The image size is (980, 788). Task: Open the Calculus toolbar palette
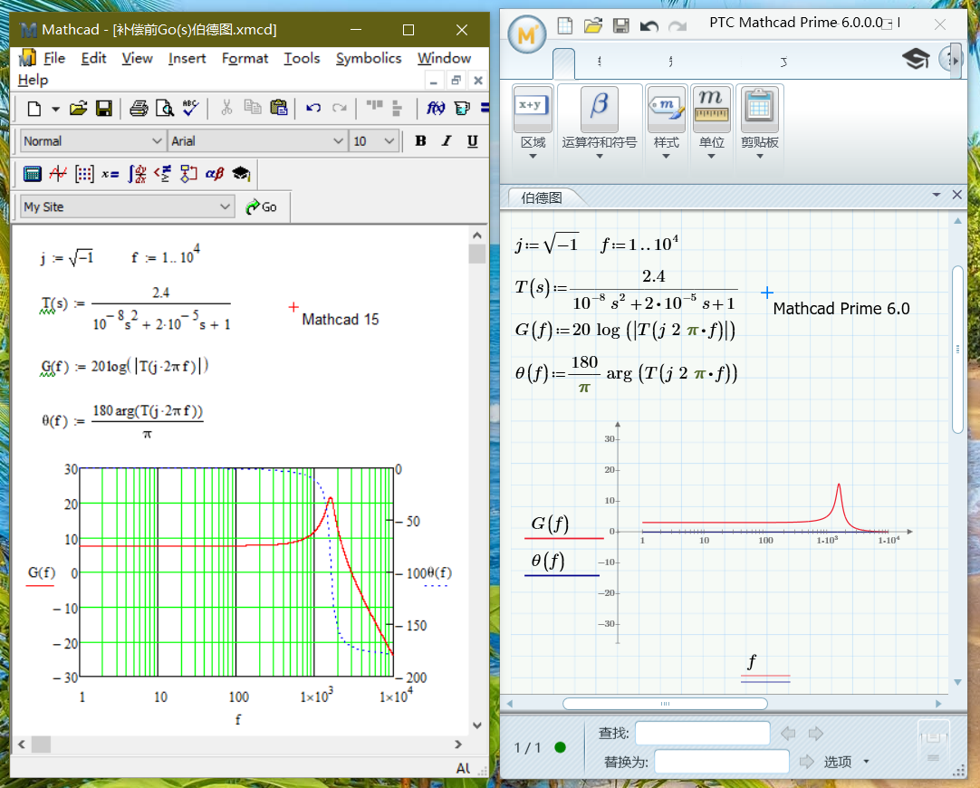tap(137, 174)
